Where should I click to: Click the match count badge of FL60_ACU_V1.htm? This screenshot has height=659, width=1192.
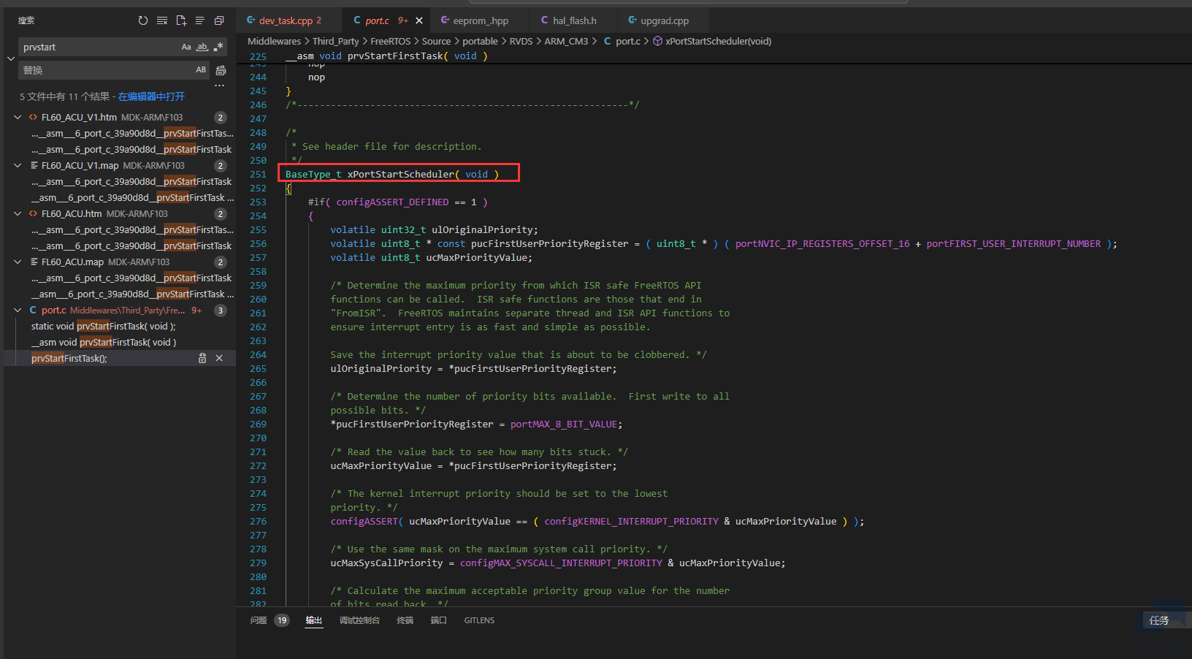[x=221, y=117]
